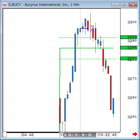Image resolution: width=140 pixels, height=140 pixels.
Task: Click the white square at bottom-left corner
Action: pyautogui.click(x=5, y=134)
